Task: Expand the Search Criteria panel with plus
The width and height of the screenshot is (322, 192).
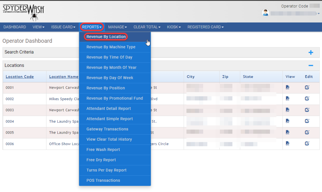Action: point(311,52)
